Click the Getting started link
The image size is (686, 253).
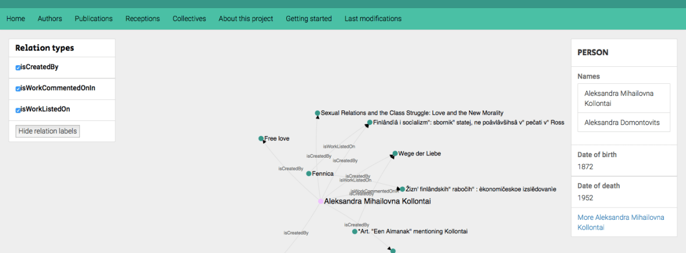point(308,19)
